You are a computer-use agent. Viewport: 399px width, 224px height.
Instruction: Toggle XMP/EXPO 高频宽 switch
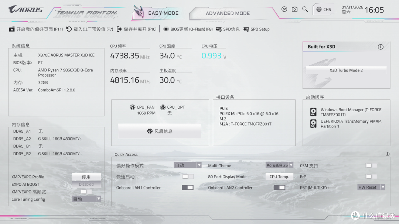coord(86,192)
